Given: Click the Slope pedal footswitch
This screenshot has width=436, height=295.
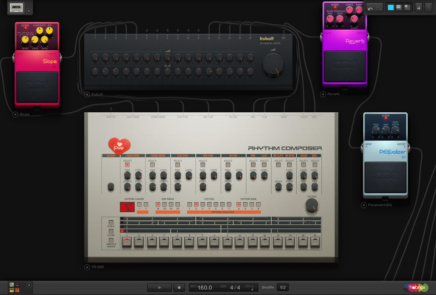Looking at the screenshot, I should [37, 87].
